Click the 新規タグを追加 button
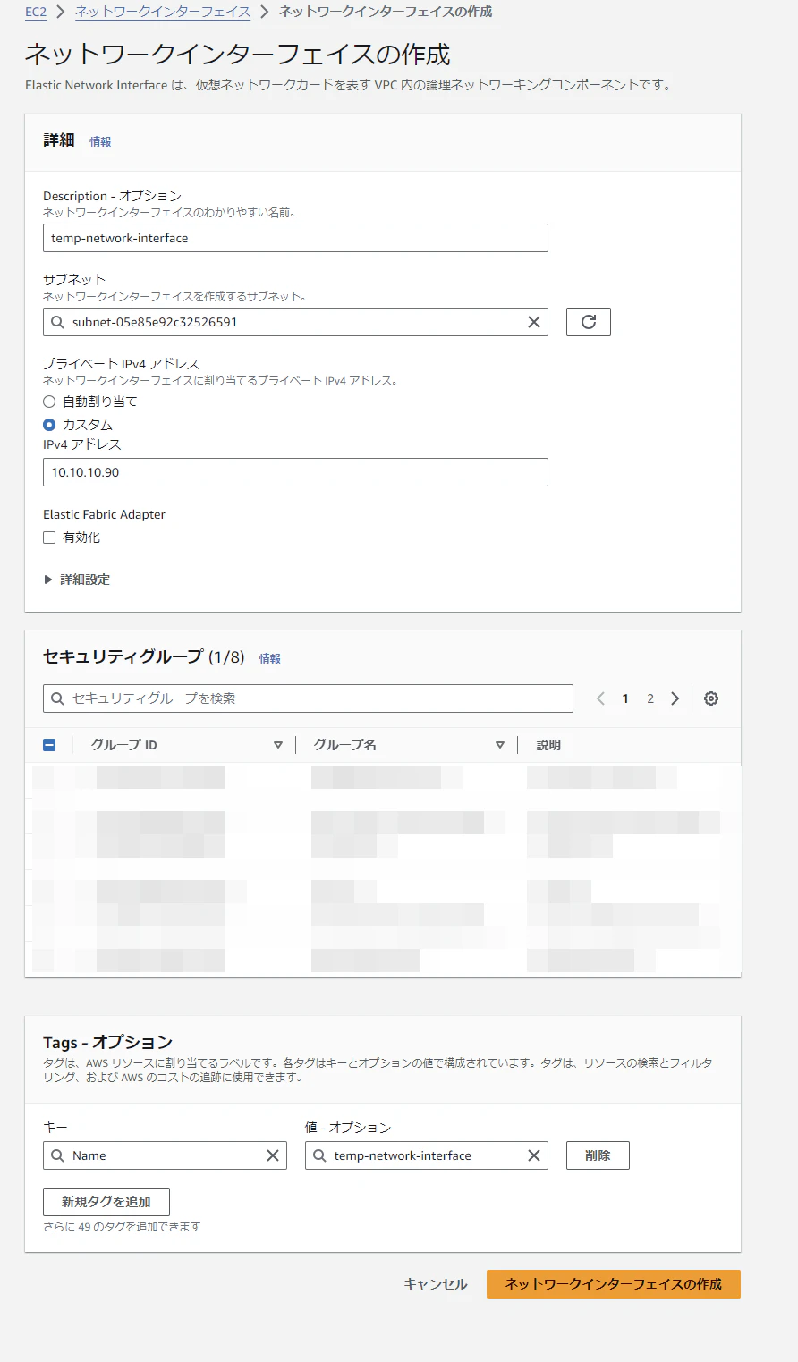Image resolution: width=798 pixels, height=1362 pixels. [x=106, y=1202]
